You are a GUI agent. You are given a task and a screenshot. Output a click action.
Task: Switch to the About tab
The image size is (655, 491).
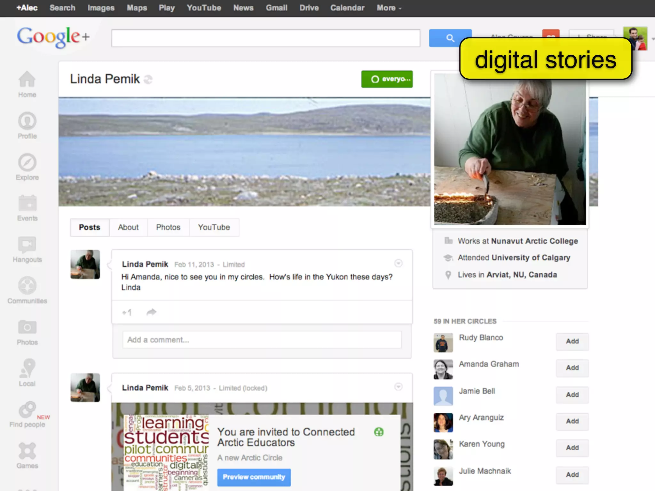click(128, 227)
